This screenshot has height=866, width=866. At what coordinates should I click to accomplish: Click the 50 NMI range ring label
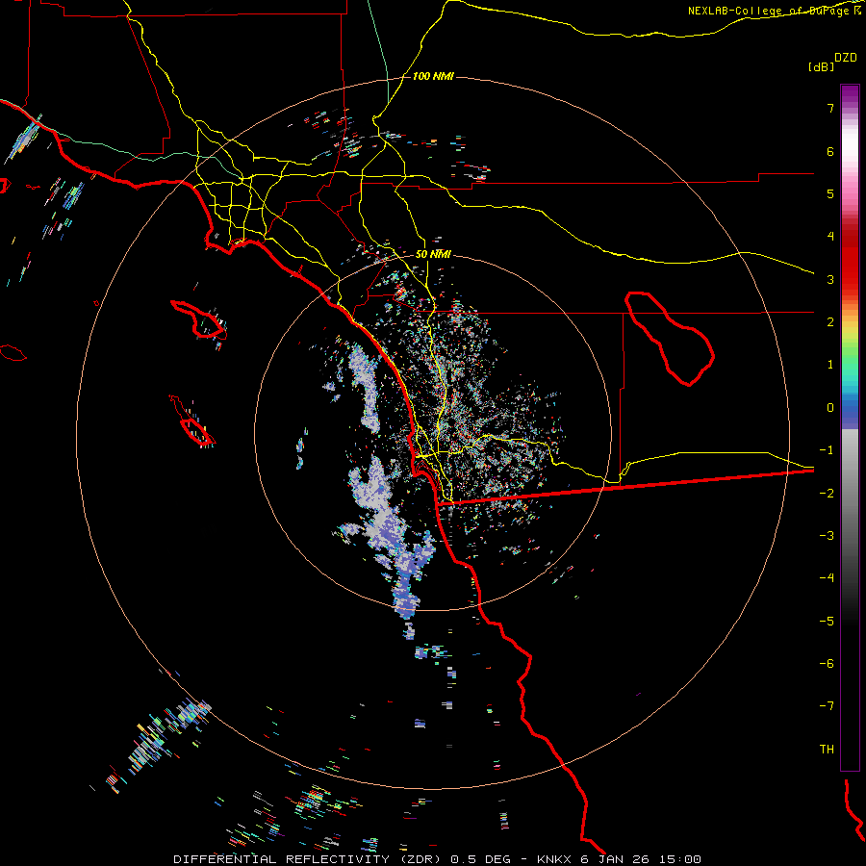(433, 254)
